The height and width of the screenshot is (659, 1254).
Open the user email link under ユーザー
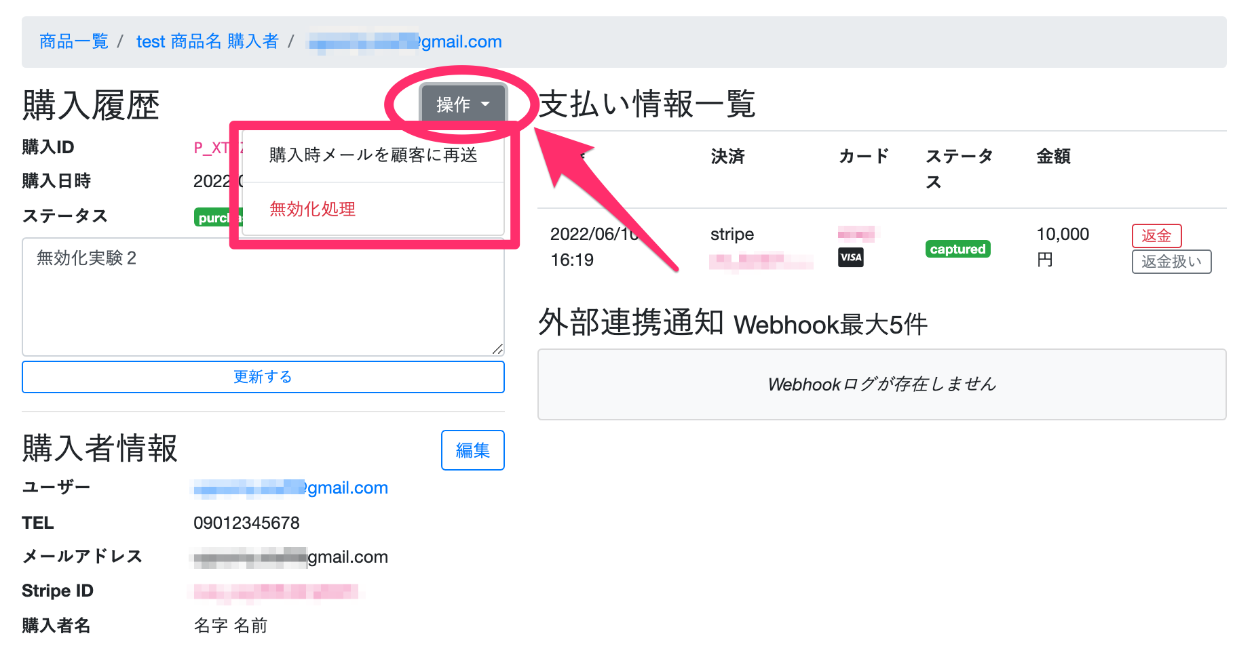pos(290,487)
